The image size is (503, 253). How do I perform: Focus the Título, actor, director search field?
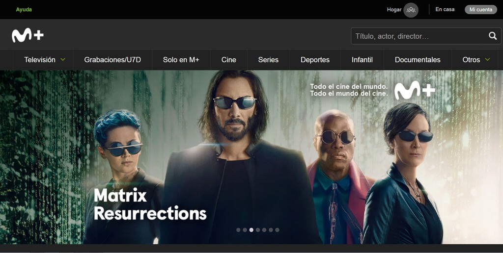pyautogui.click(x=420, y=36)
